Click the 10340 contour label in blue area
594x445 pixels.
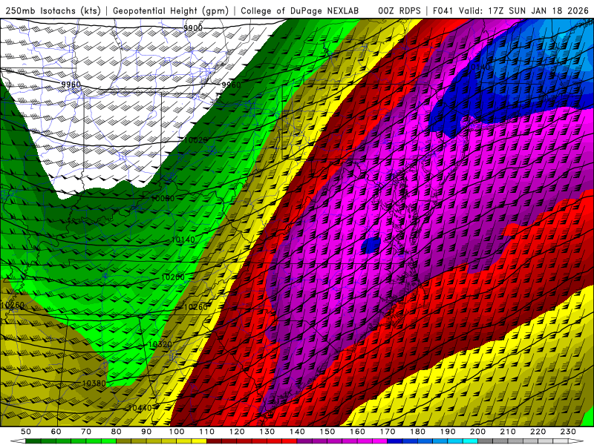[x=479, y=67]
